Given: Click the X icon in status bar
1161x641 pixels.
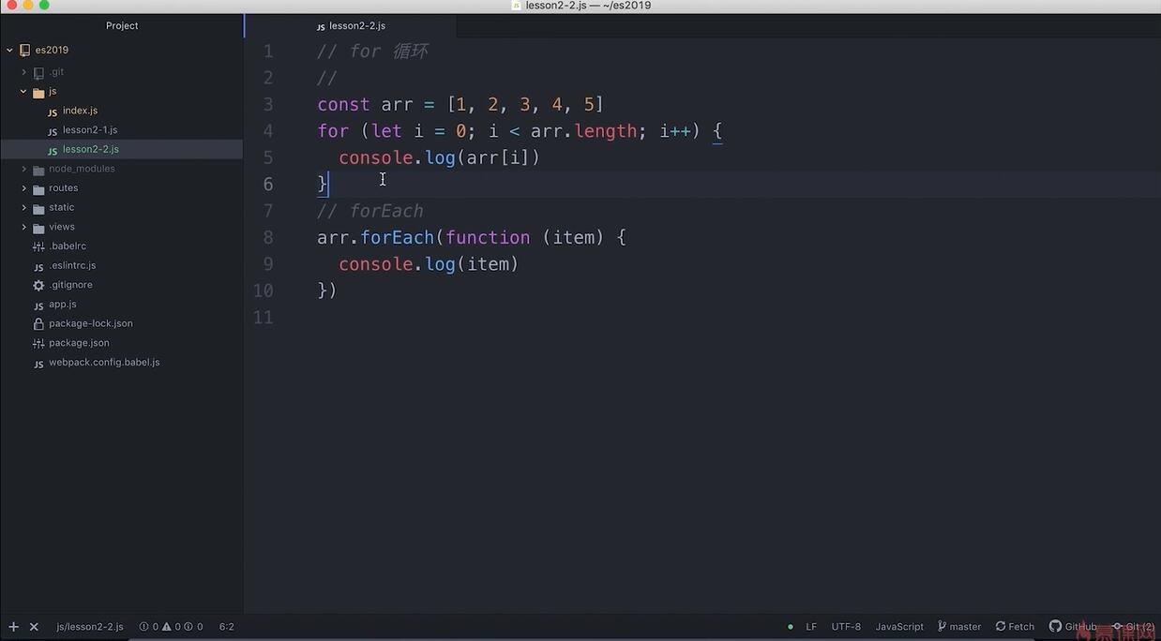Looking at the screenshot, I should pyautogui.click(x=34, y=627).
